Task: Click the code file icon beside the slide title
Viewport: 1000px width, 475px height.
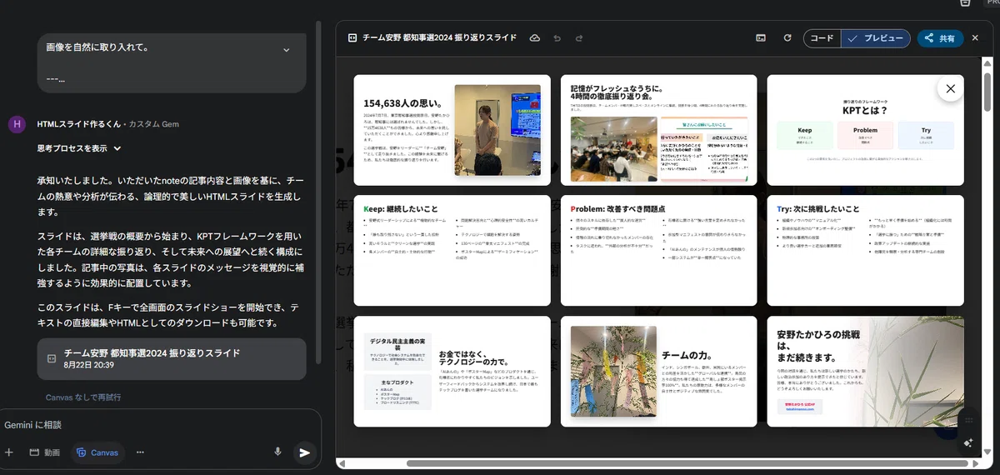Action: click(352, 38)
